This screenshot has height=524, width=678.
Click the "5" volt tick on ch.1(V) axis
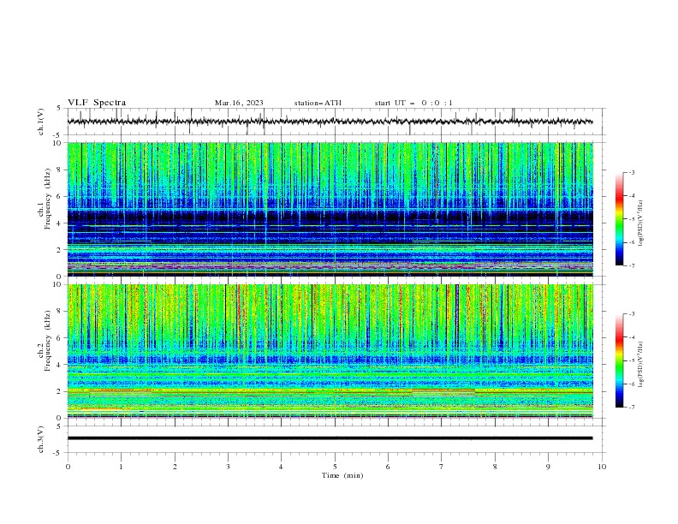pos(59,109)
